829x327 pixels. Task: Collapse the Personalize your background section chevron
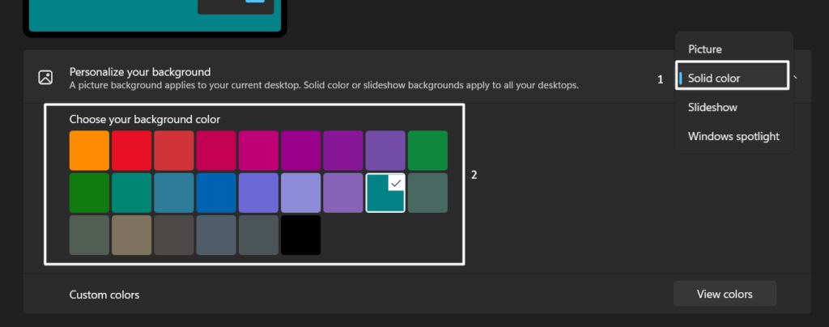pyautogui.click(x=796, y=78)
